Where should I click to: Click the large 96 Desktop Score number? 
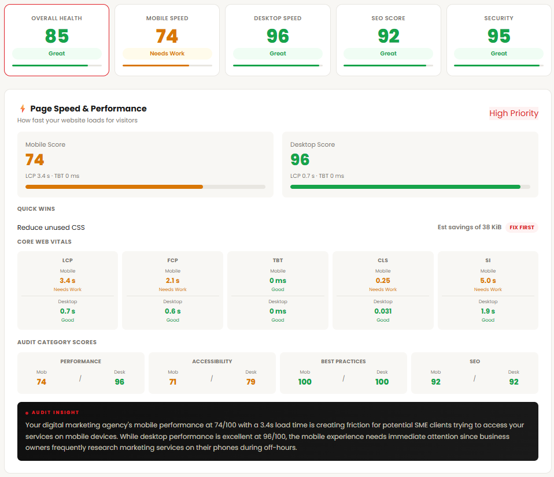[x=300, y=159]
